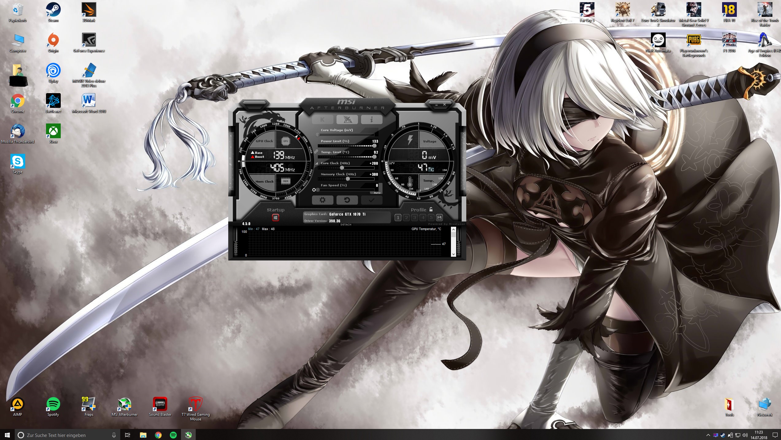Click the save profile floppy disk icon

(x=439, y=218)
